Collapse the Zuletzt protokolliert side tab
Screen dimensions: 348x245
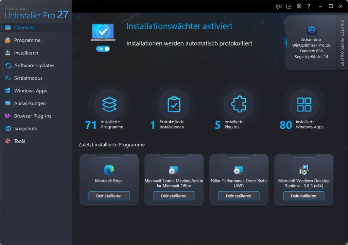pos(342,42)
